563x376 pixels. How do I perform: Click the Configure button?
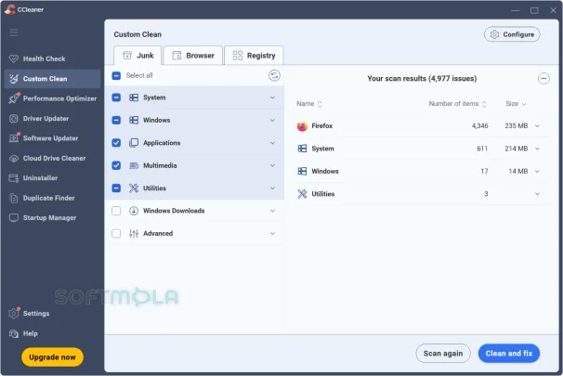512,34
